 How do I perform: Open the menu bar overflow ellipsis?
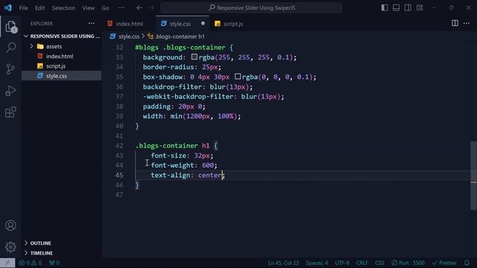click(x=121, y=8)
